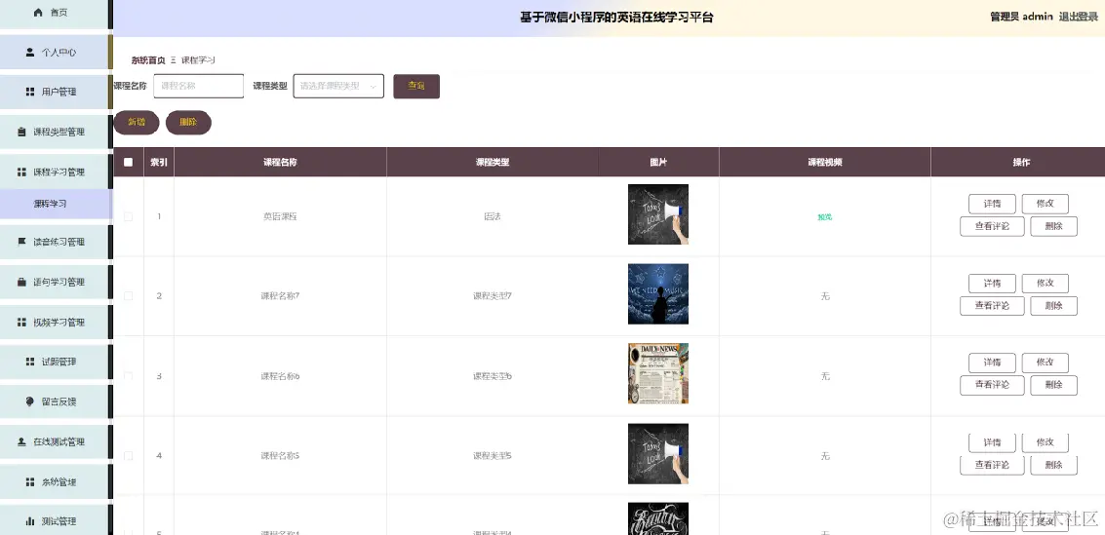
Task: Click the 索引 column header
Action: 159,162
